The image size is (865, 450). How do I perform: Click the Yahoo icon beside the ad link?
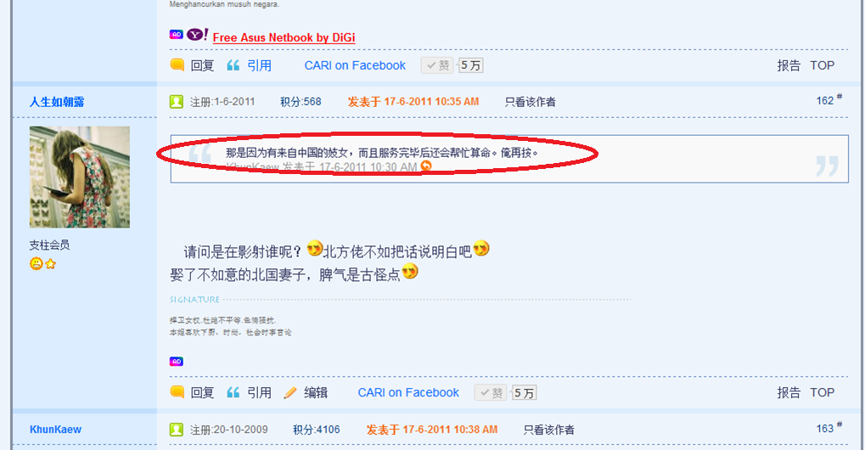[x=197, y=35]
